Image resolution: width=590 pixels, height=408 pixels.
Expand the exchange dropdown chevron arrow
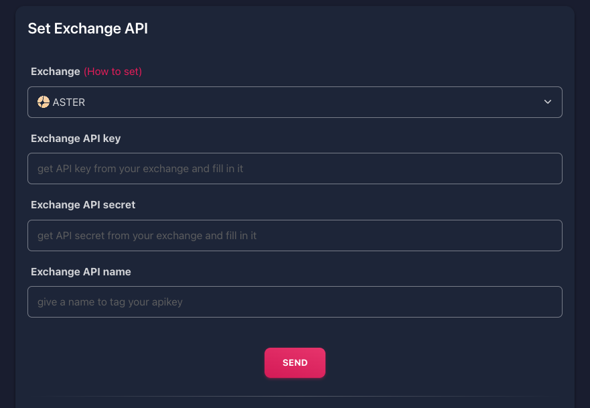point(548,103)
